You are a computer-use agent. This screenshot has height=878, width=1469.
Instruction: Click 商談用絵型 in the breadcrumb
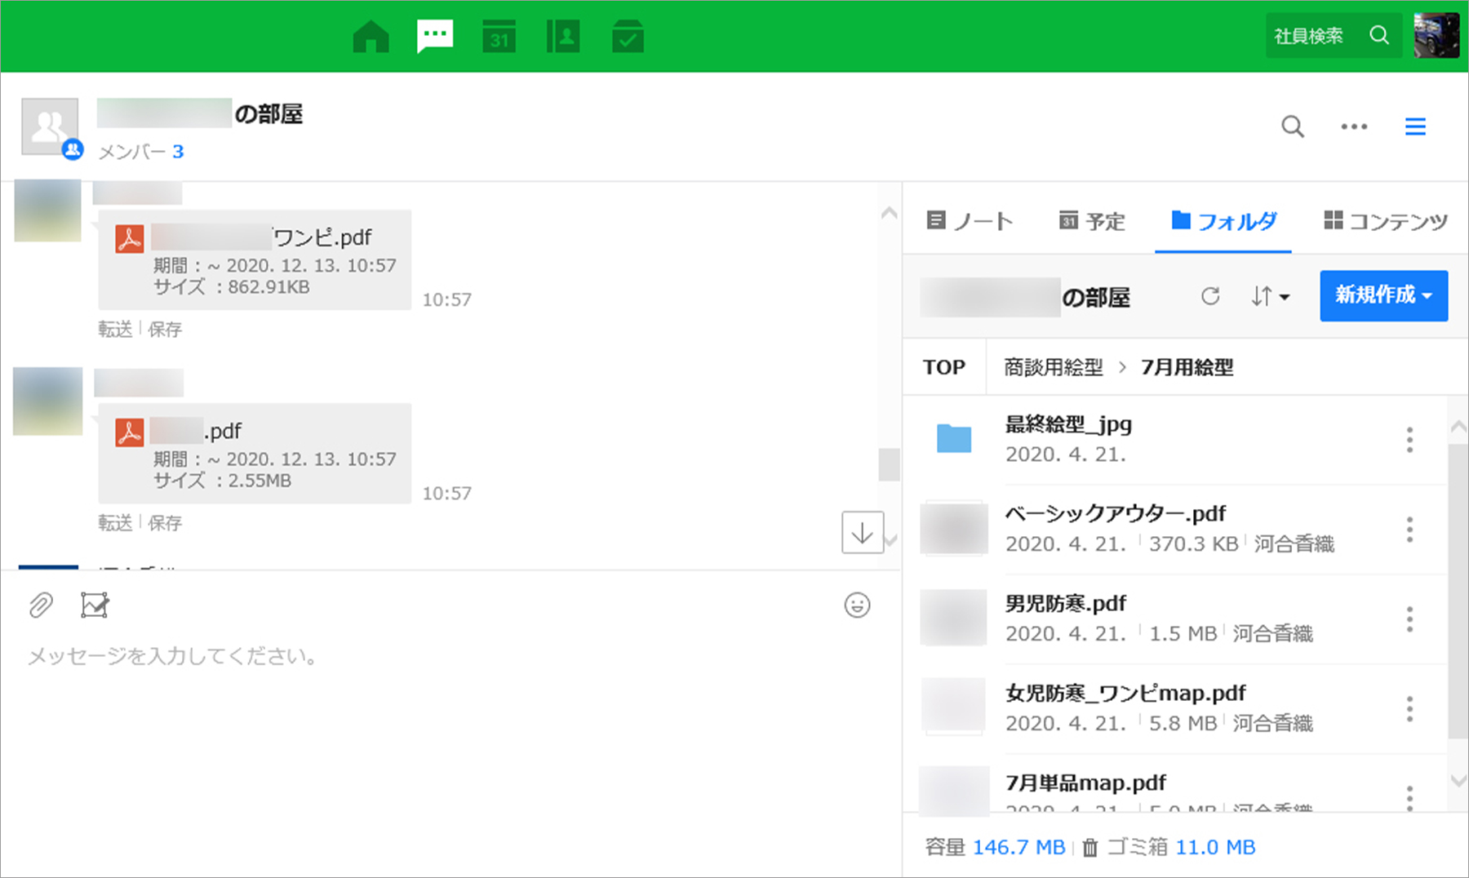1053,367
